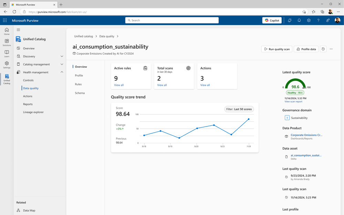Switch to the Rules tab
The height and width of the screenshot is (215, 344).
coord(78,84)
